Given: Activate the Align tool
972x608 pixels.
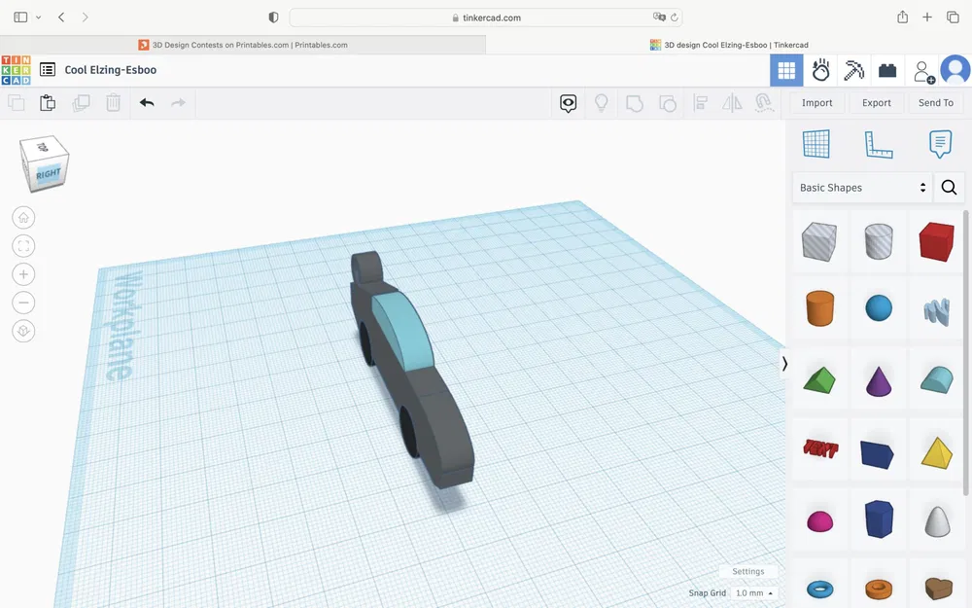Looking at the screenshot, I should click(x=700, y=102).
